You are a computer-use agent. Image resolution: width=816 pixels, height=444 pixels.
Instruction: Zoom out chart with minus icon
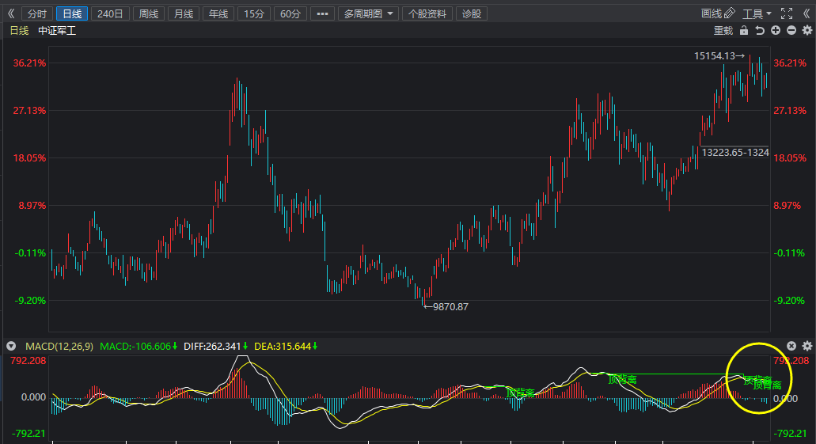coord(791,30)
